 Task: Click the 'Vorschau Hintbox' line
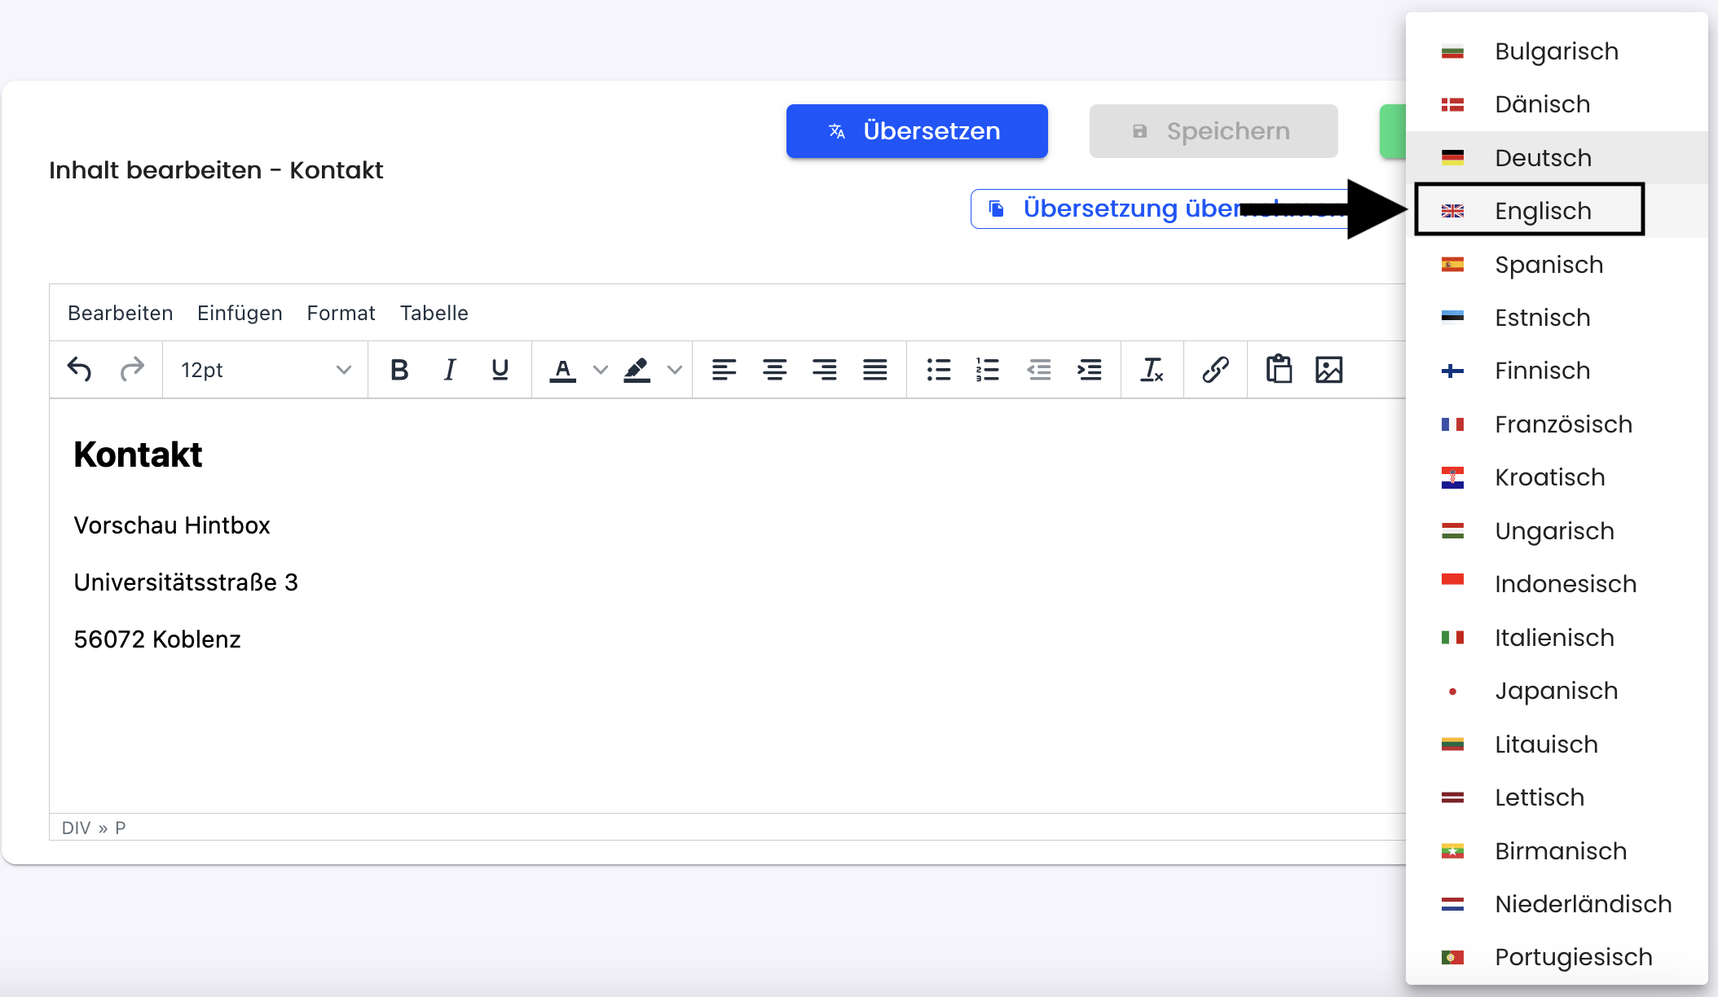172,525
